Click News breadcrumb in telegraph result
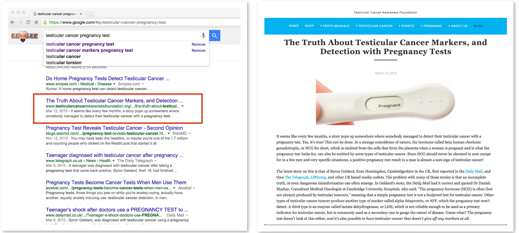Image resolution: width=519 pixels, height=233 pixels. click(91, 161)
